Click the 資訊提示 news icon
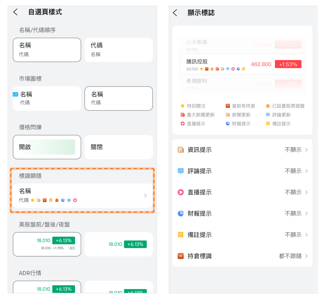The height and width of the screenshot is (299, 326). [x=180, y=150]
